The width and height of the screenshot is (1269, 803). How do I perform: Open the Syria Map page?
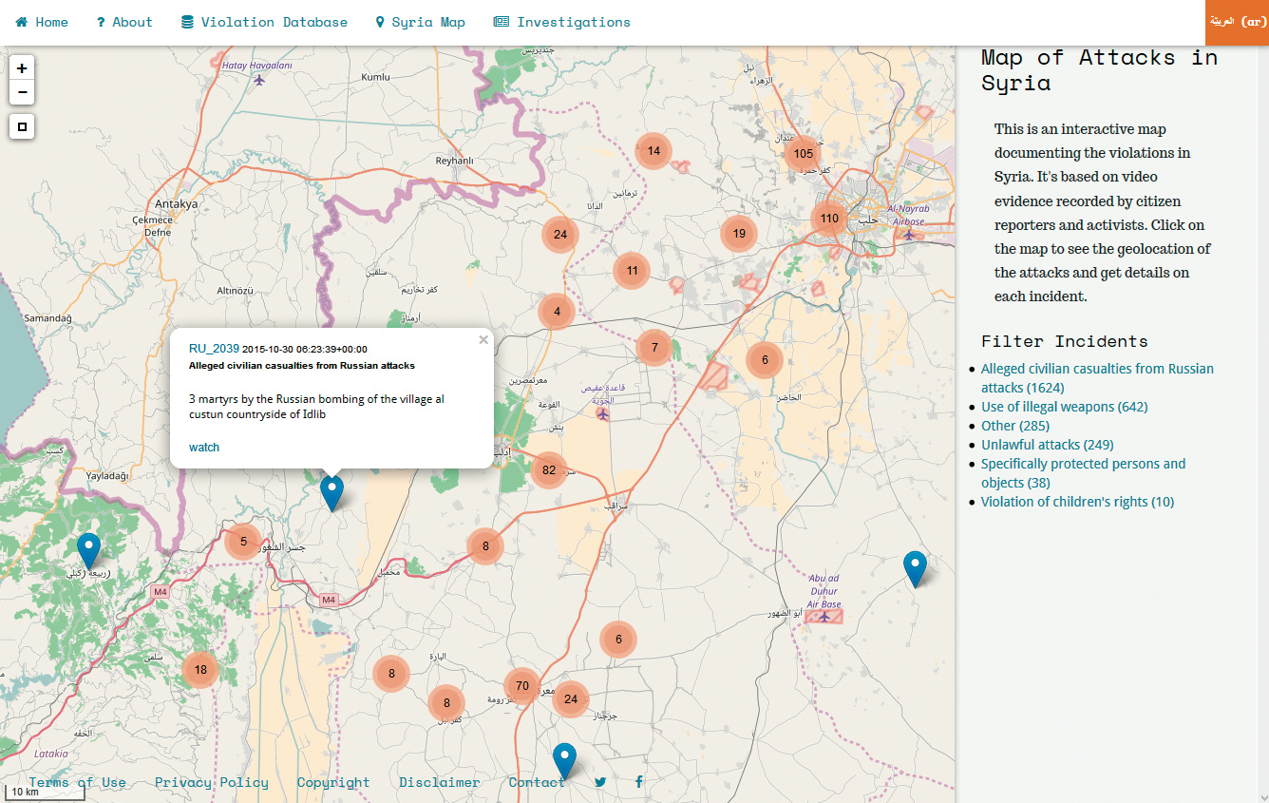pyautogui.click(x=420, y=22)
